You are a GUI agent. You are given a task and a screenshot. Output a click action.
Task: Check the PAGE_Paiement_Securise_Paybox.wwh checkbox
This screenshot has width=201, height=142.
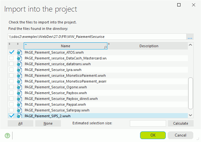tap(12, 93)
